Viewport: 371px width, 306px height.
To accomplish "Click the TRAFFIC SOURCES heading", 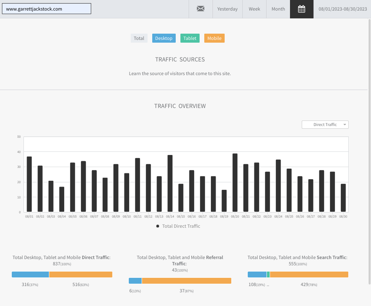I will (x=180, y=59).
